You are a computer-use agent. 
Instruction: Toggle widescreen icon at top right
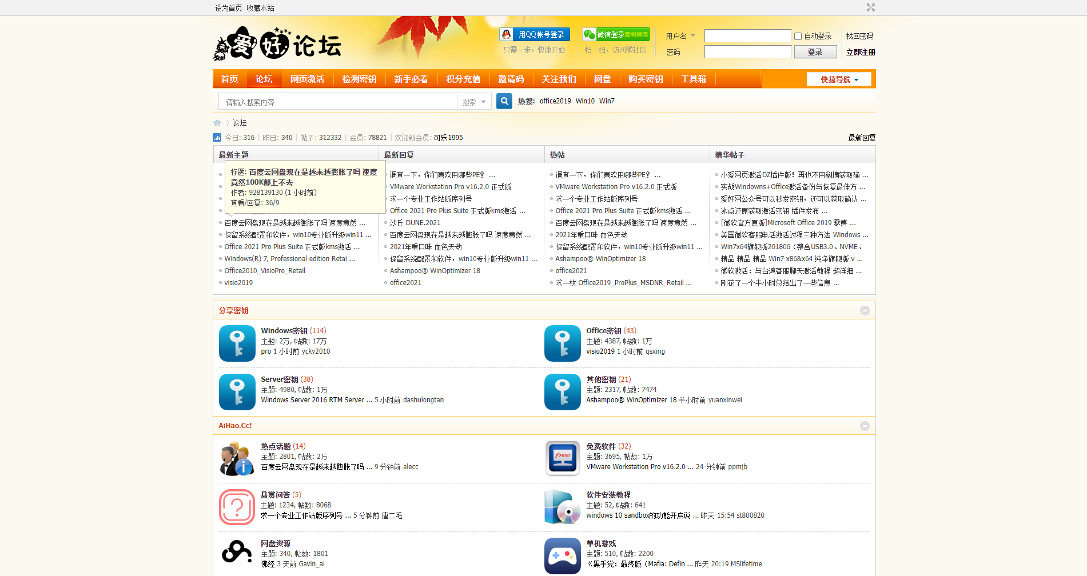(x=870, y=7)
